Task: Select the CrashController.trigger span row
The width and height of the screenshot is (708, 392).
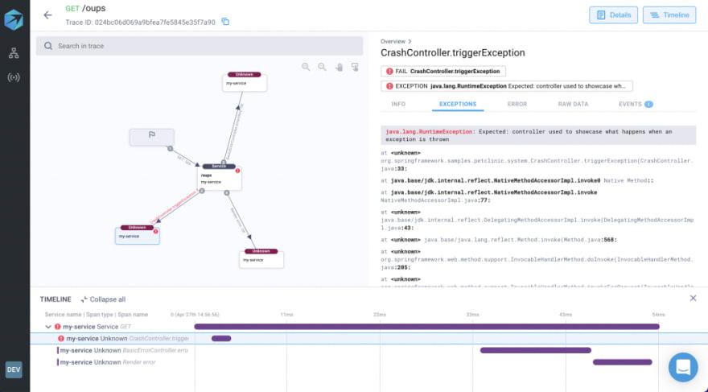Action: pos(369,338)
